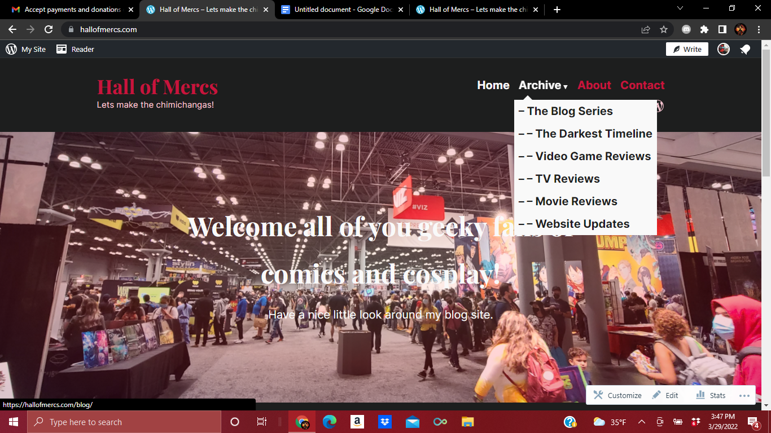This screenshot has height=433, width=771.
Task: Open your WordPress profile avatar
Action: click(723, 49)
